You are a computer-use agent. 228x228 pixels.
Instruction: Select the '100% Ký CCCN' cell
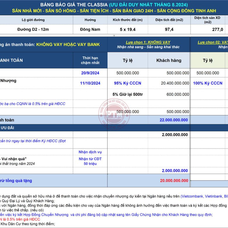[208, 83]
